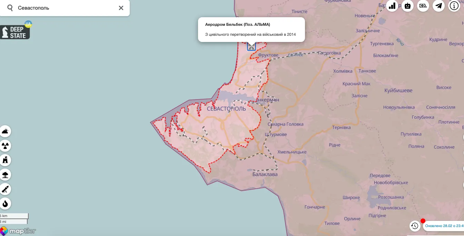The image size is (464, 236).
Task: Open the MapTiler attribution logo
Action: [x=18, y=231]
